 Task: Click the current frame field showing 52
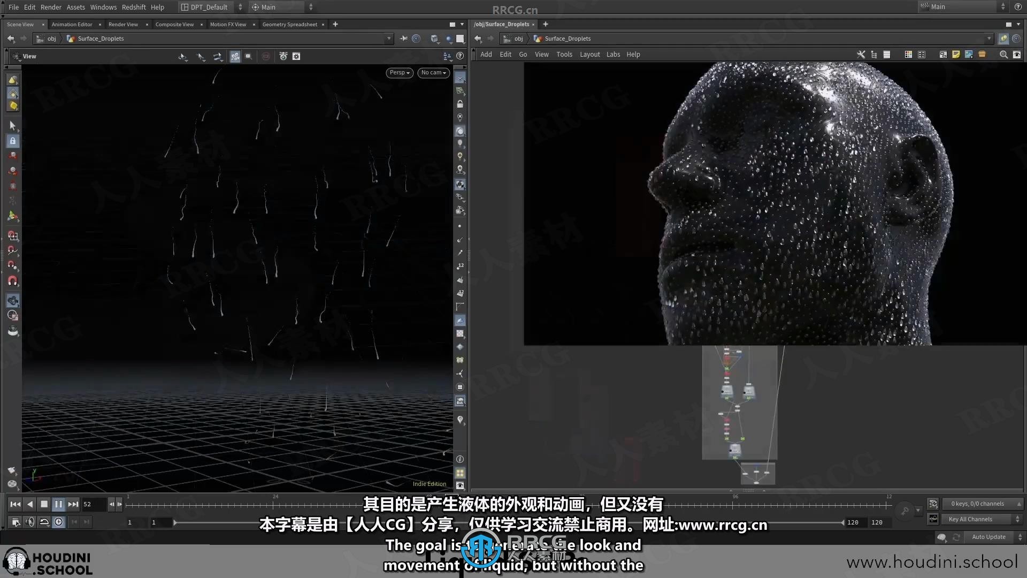click(x=94, y=504)
